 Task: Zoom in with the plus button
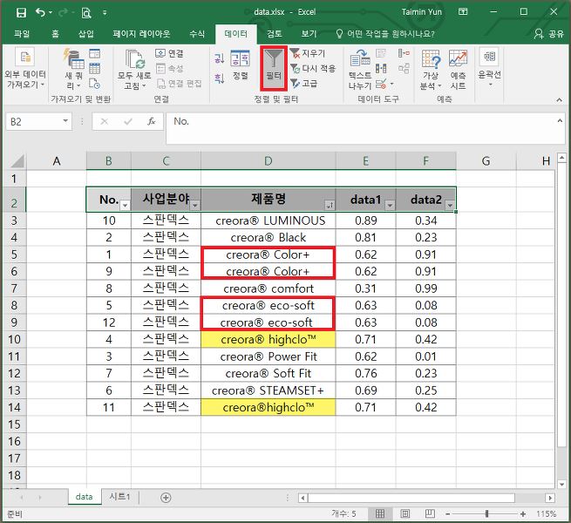point(523,514)
